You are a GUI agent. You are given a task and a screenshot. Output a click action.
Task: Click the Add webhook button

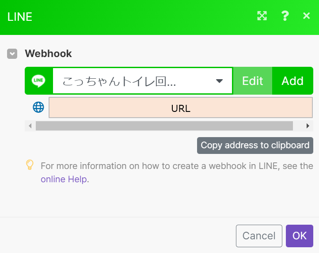click(292, 81)
